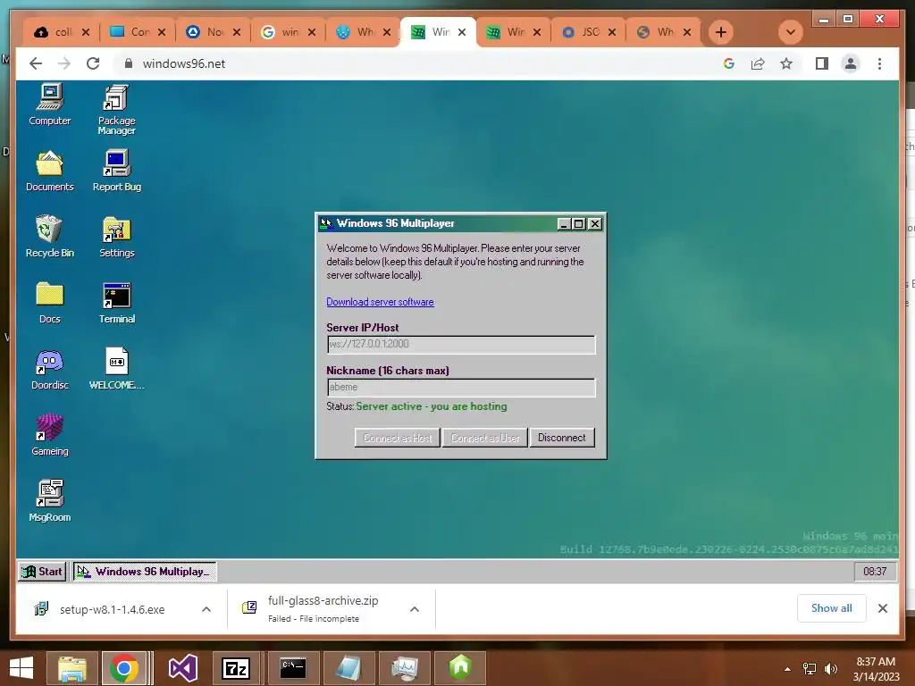Click the Server IP/Host input field
915x686 pixels.
pos(461,344)
